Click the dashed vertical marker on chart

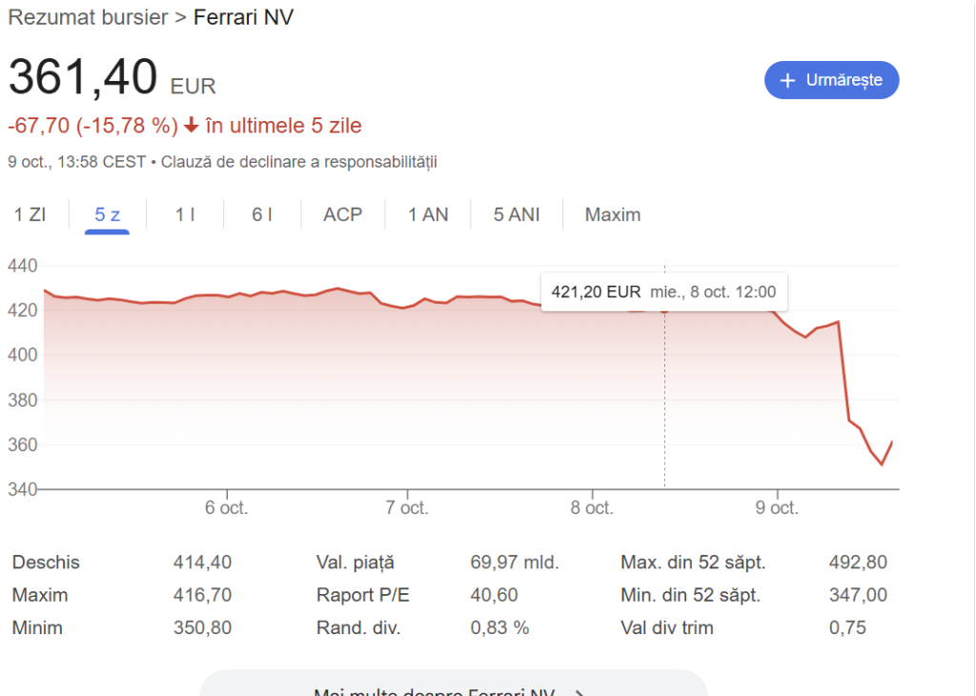(x=664, y=400)
